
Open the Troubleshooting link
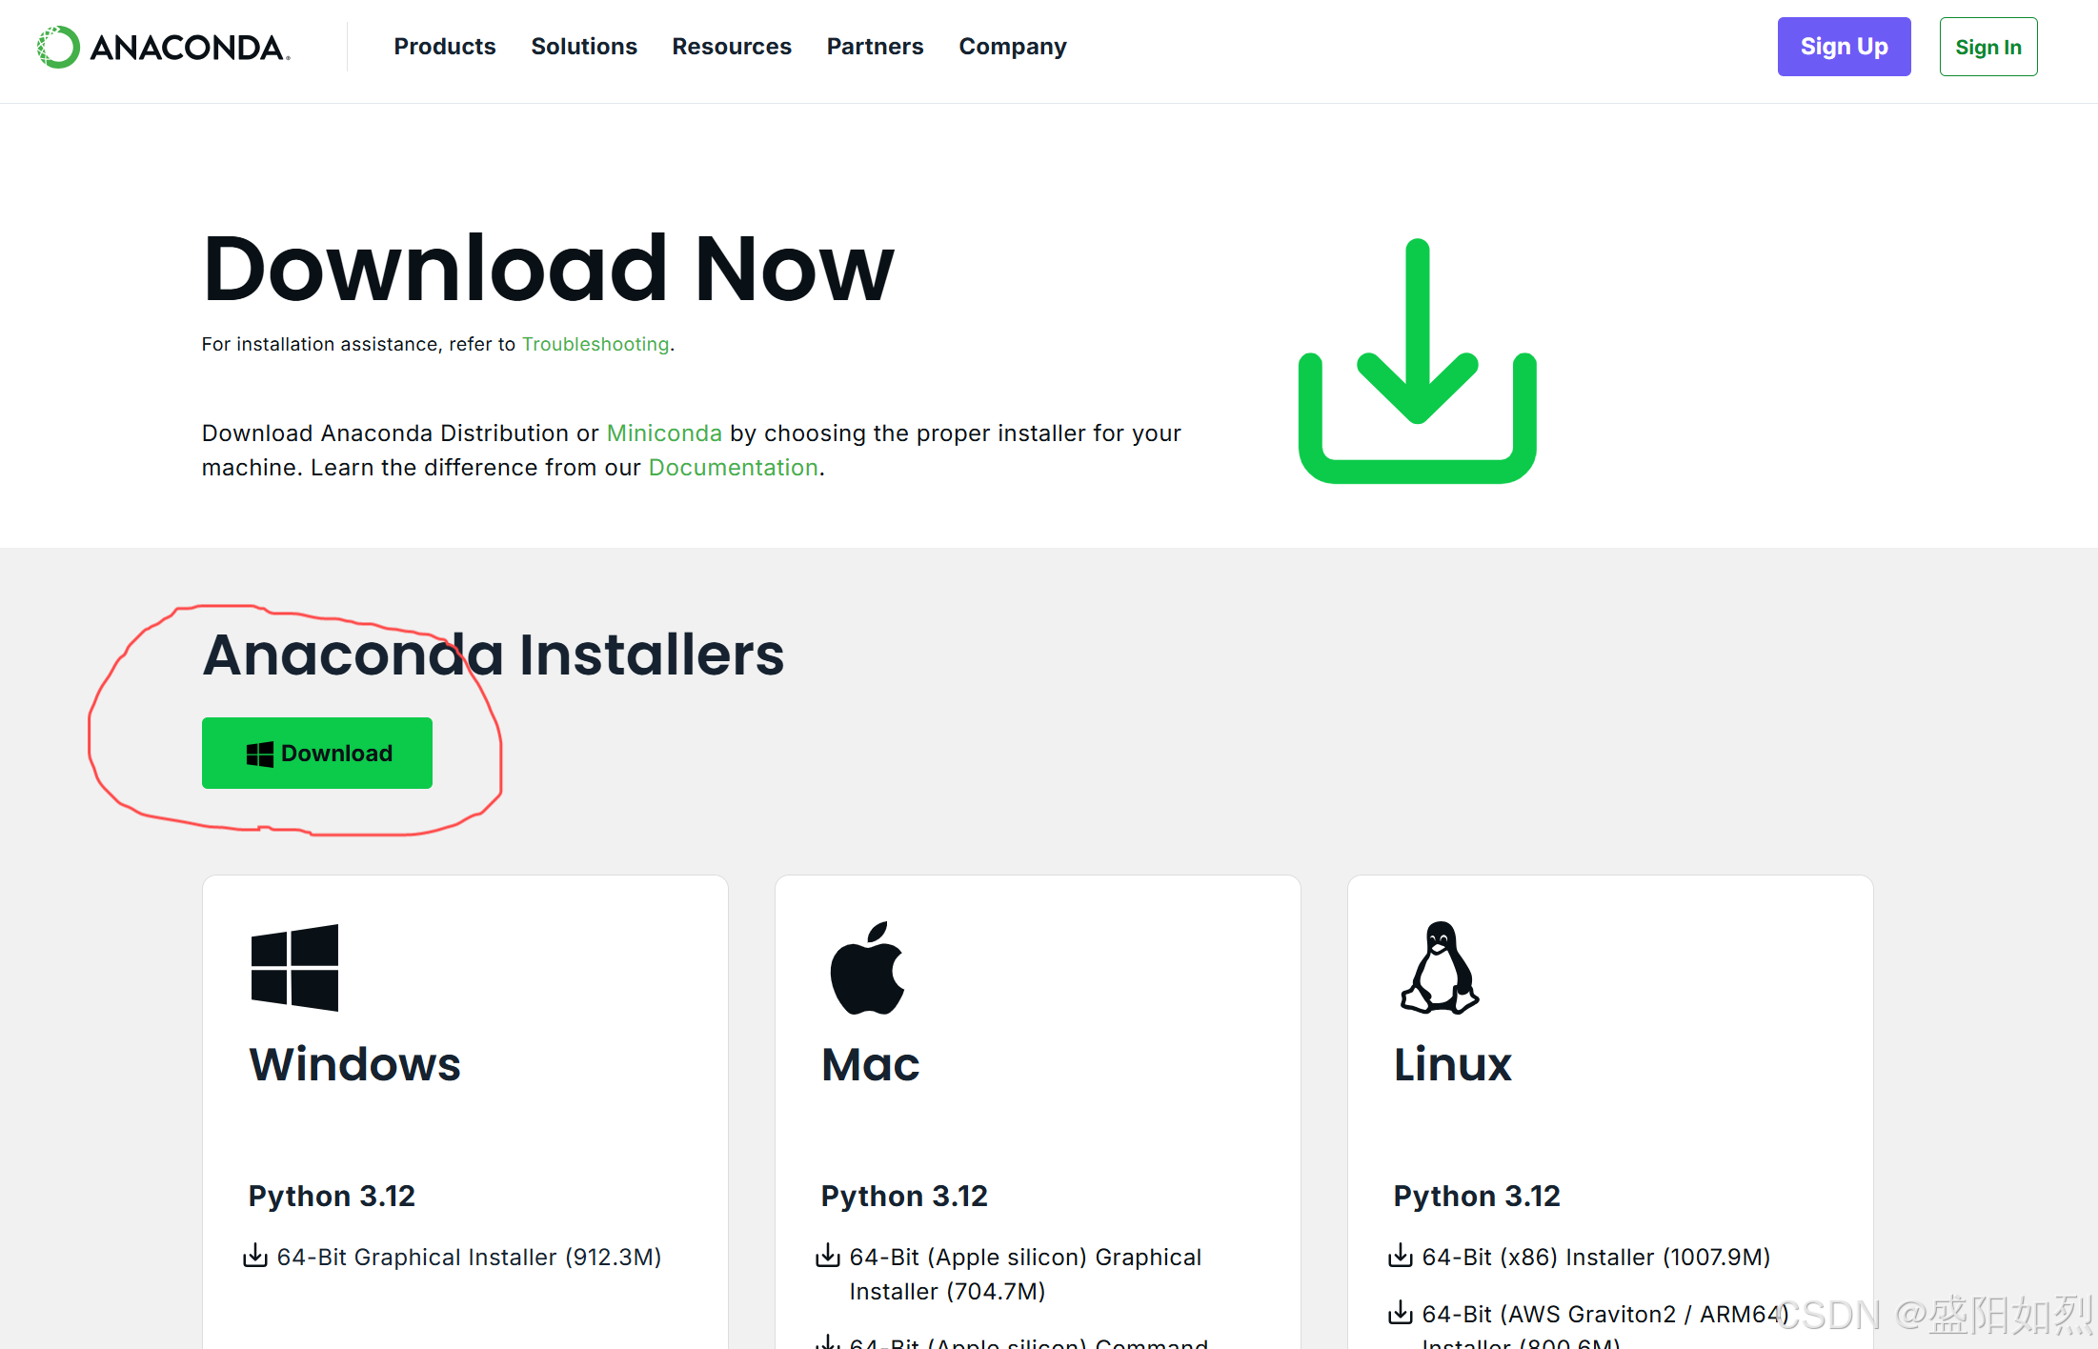595,344
